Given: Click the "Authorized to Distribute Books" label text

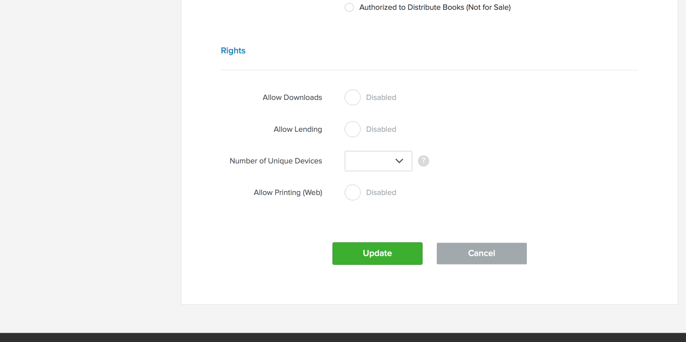Looking at the screenshot, I should point(435,7).
